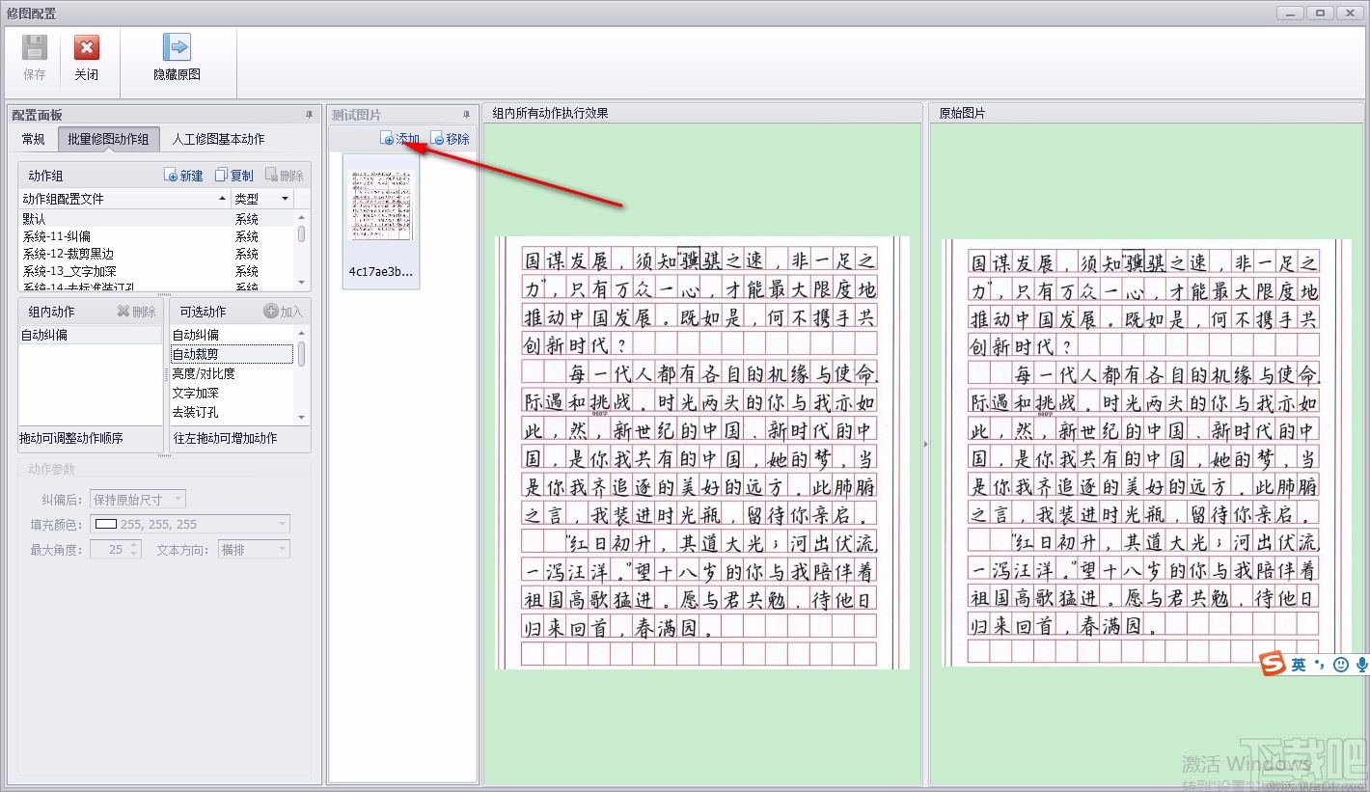This screenshot has height=792, width=1370.
Task: Select 去装订孔 in the 可选动作 list
Action: pos(232,412)
